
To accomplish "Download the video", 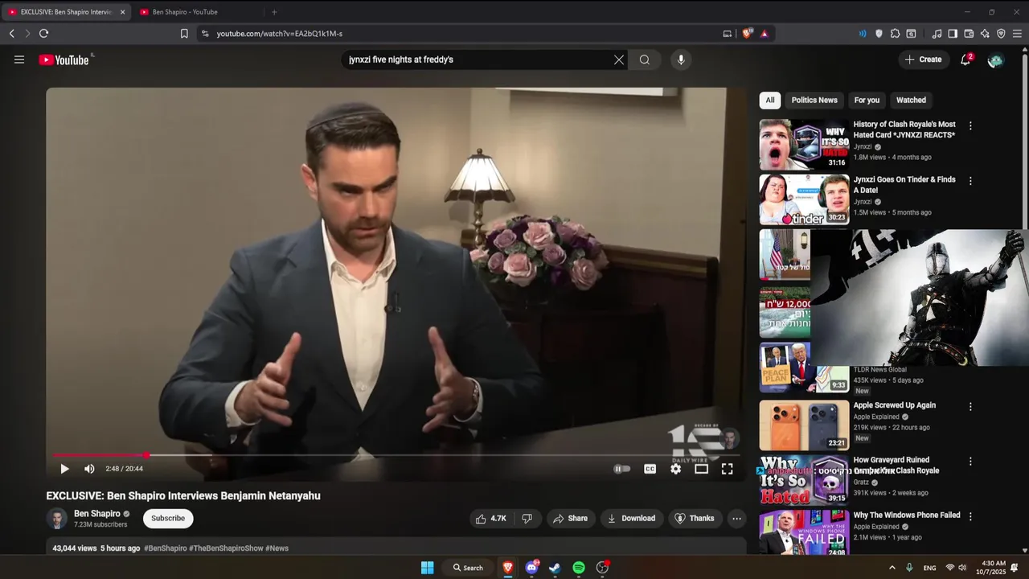I will click(631, 519).
